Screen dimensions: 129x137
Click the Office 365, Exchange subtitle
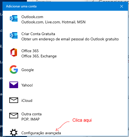click(x=39, y=56)
